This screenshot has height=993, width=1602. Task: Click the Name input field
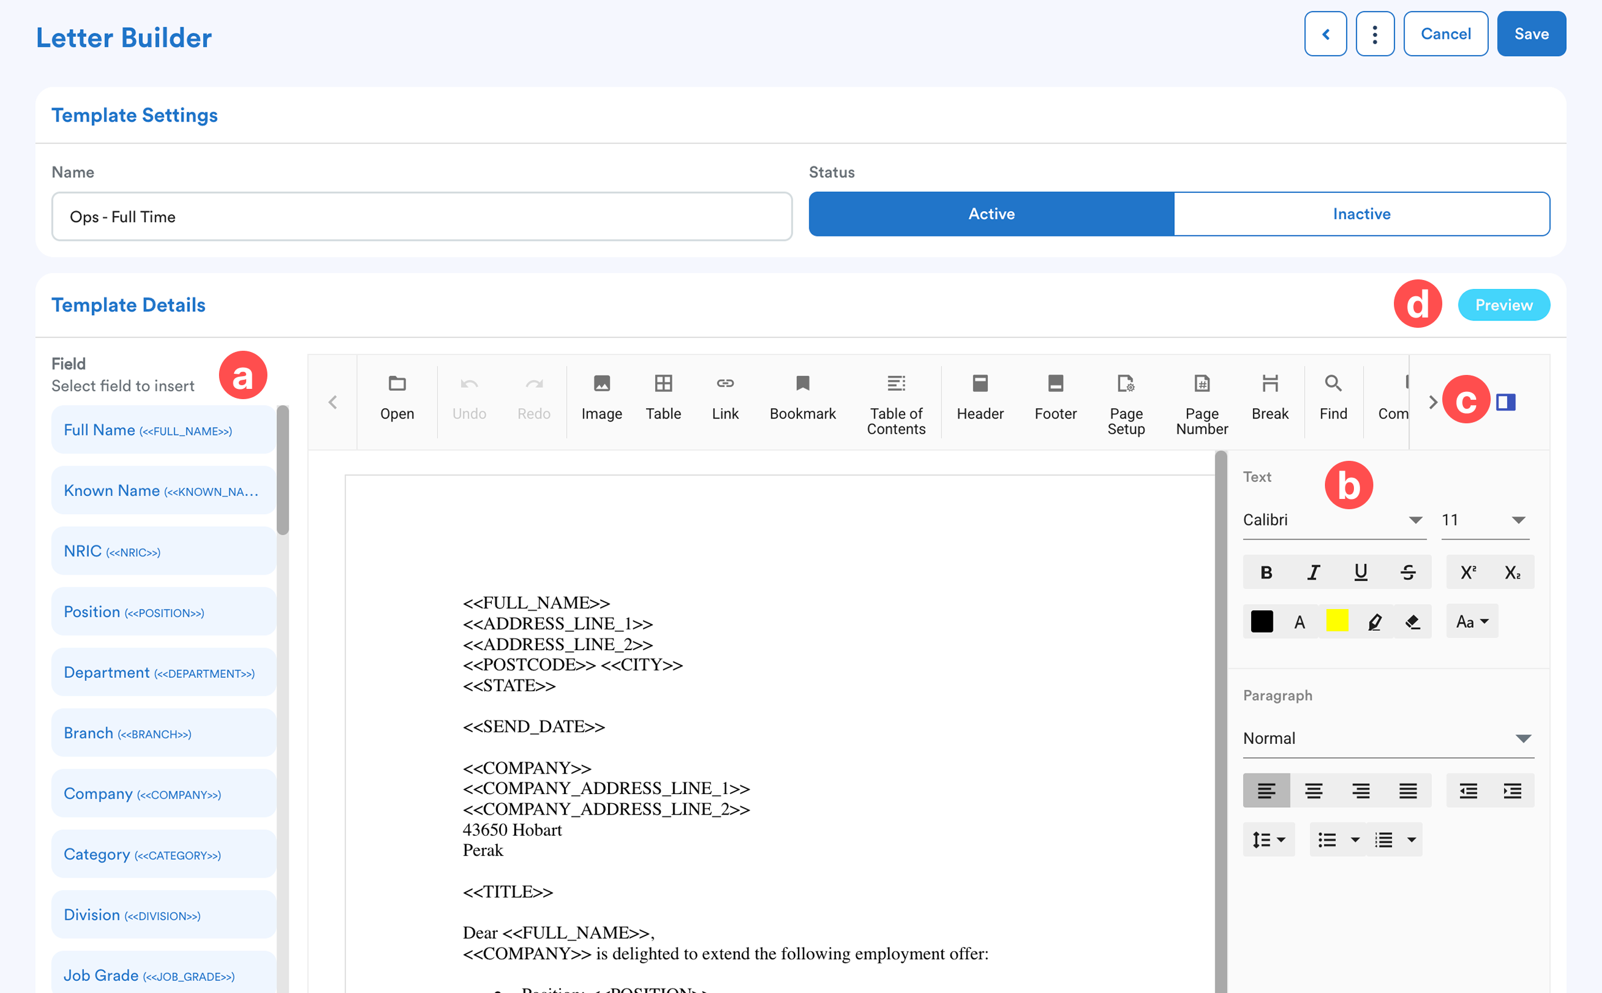422,217
